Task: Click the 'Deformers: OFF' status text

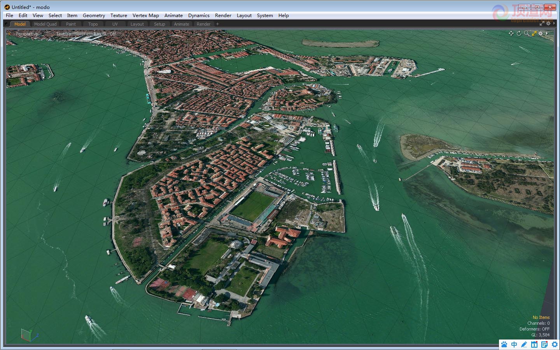Action: 535,329
